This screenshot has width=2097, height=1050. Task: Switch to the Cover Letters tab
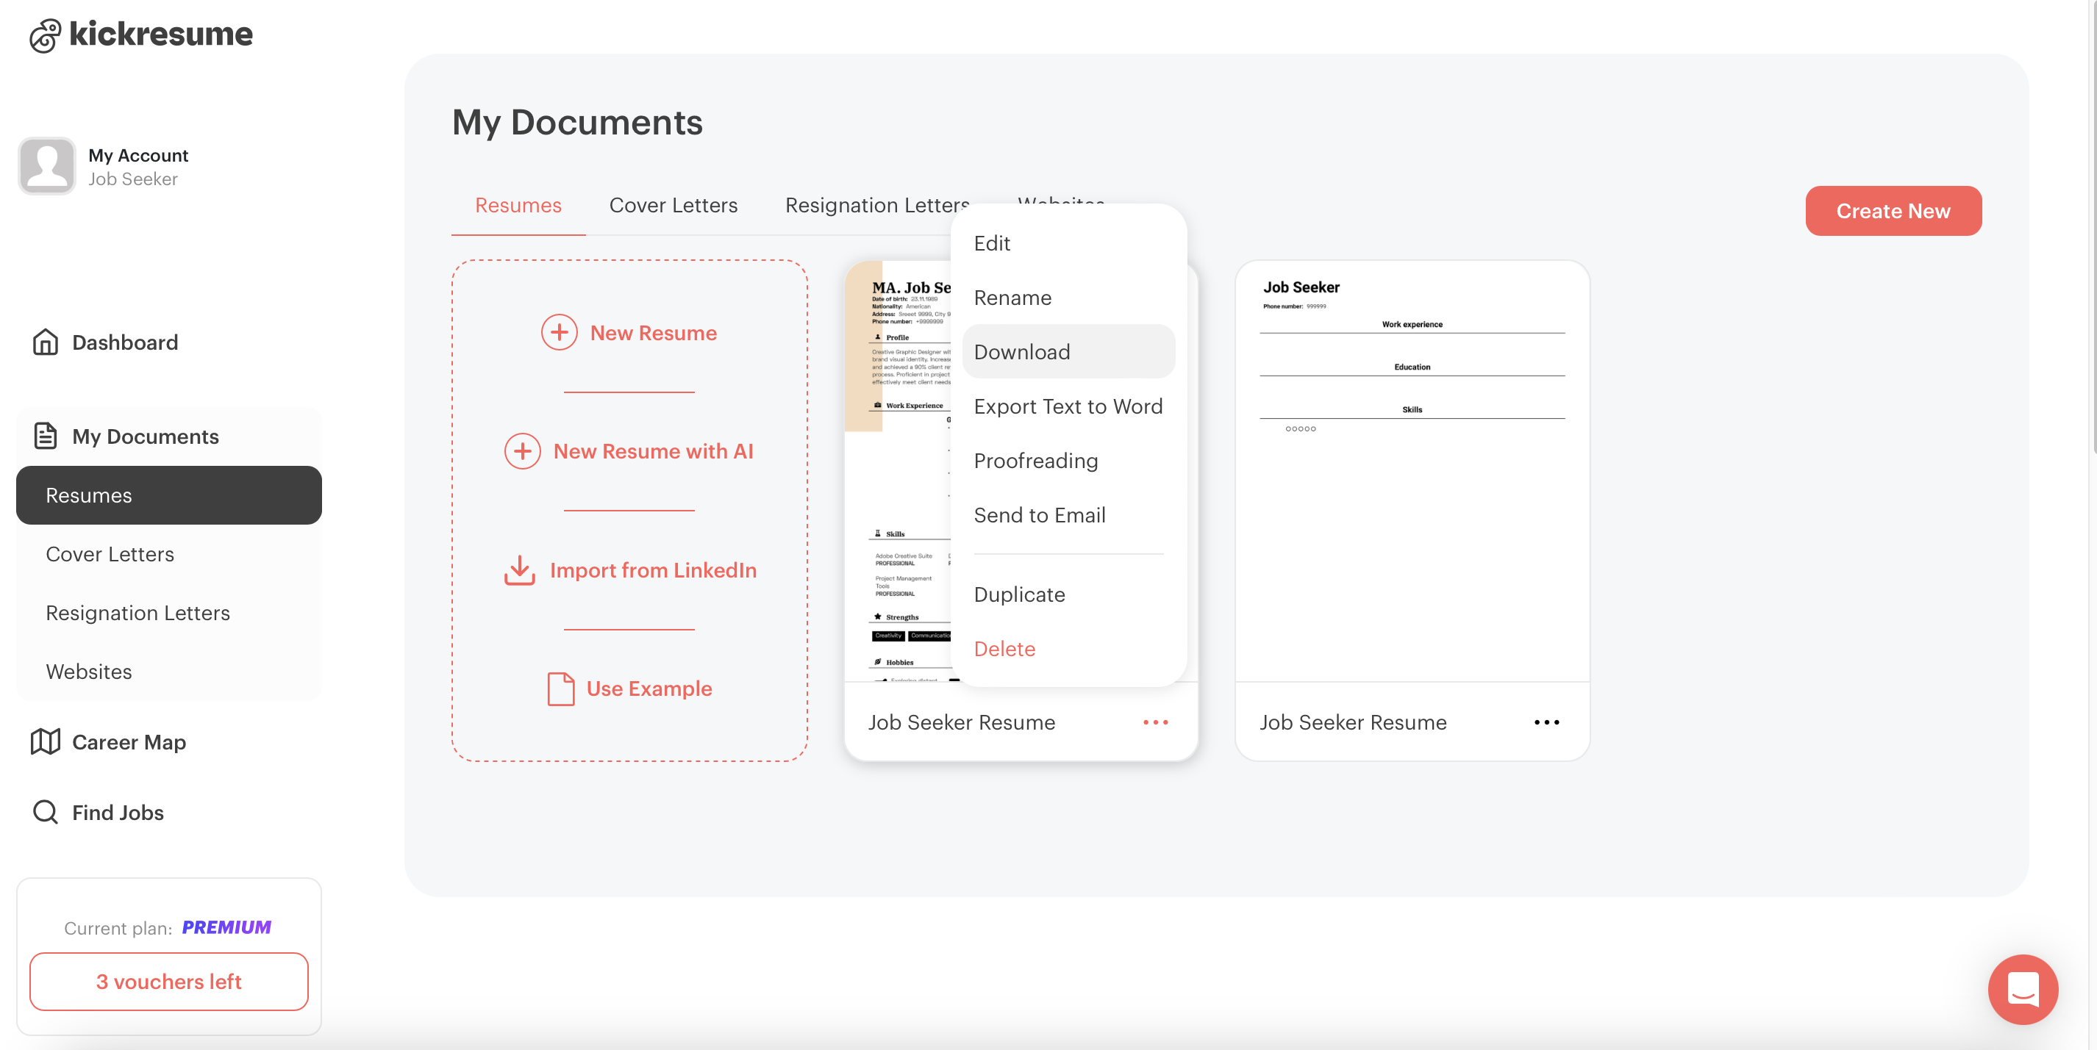674,205
